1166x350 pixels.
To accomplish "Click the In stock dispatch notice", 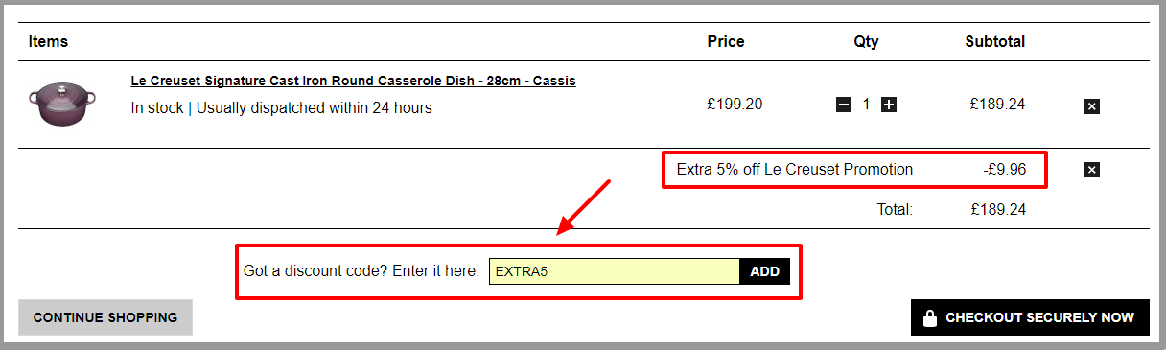I will pos(281,108).
